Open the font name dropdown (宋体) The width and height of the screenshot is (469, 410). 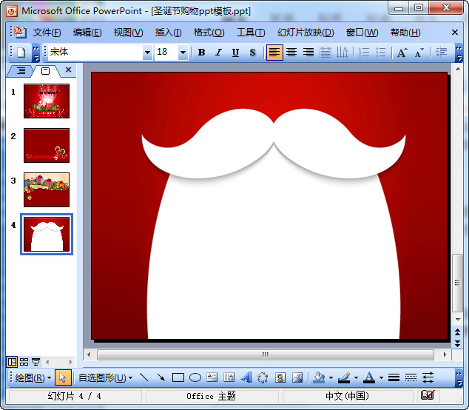click(147, 53)
